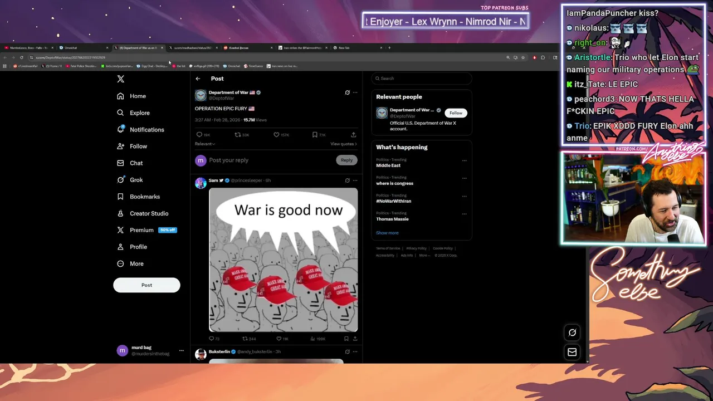Switch to the New Tab browser tab
This screenshot has width=713, height=401.
(x=357, y=48)
